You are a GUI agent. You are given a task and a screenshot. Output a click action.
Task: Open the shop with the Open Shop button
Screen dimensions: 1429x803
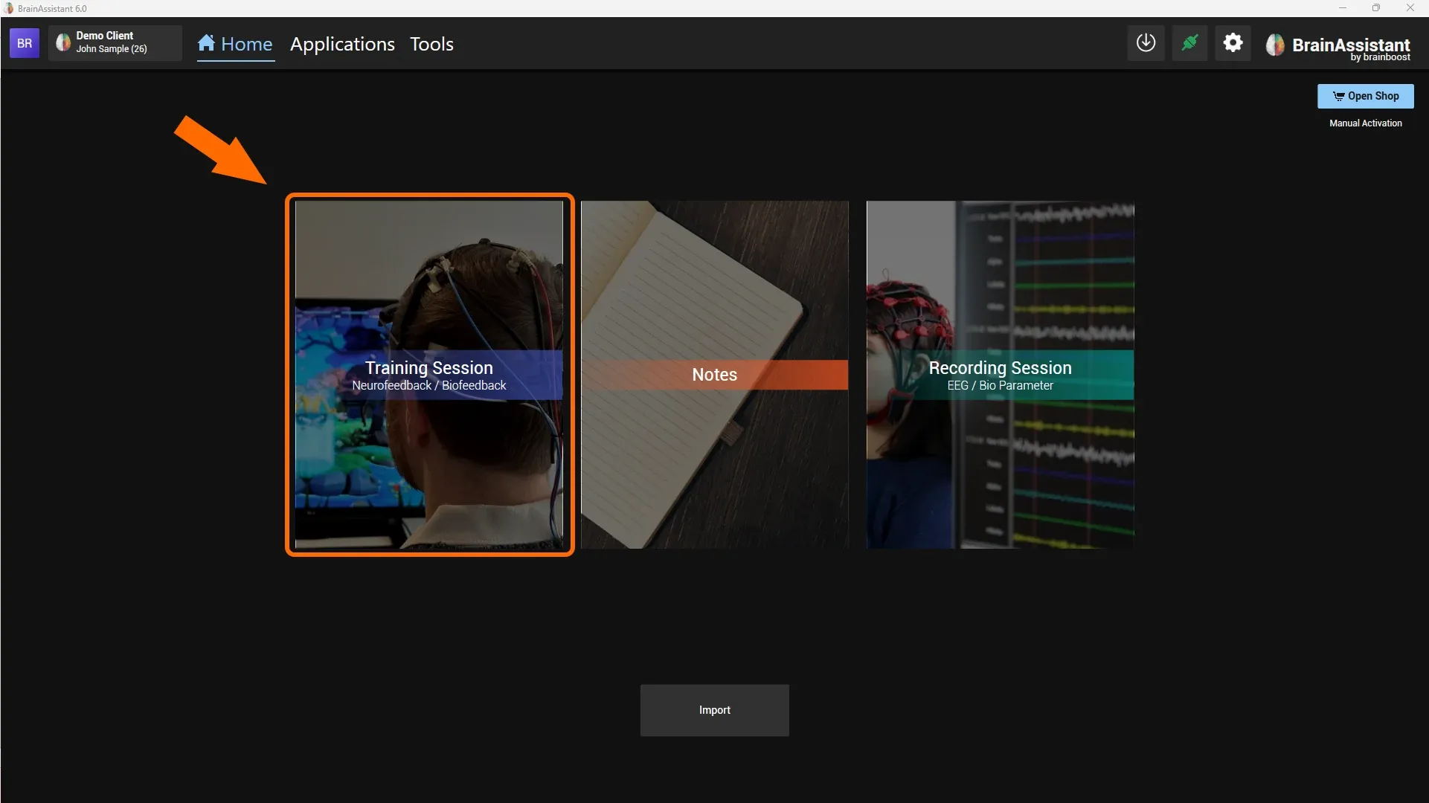pyautogui.click(x=1365, y=96)
